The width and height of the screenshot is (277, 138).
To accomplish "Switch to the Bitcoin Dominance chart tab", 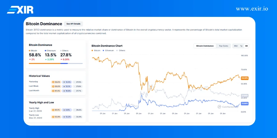I will 205,46.
